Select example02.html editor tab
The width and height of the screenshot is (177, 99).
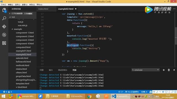pyautogui.click(x=66, y=9)
